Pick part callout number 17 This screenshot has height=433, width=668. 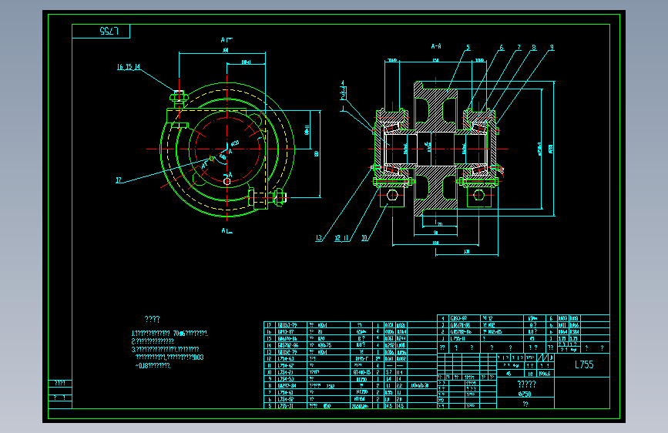click(x=119, y=180)
